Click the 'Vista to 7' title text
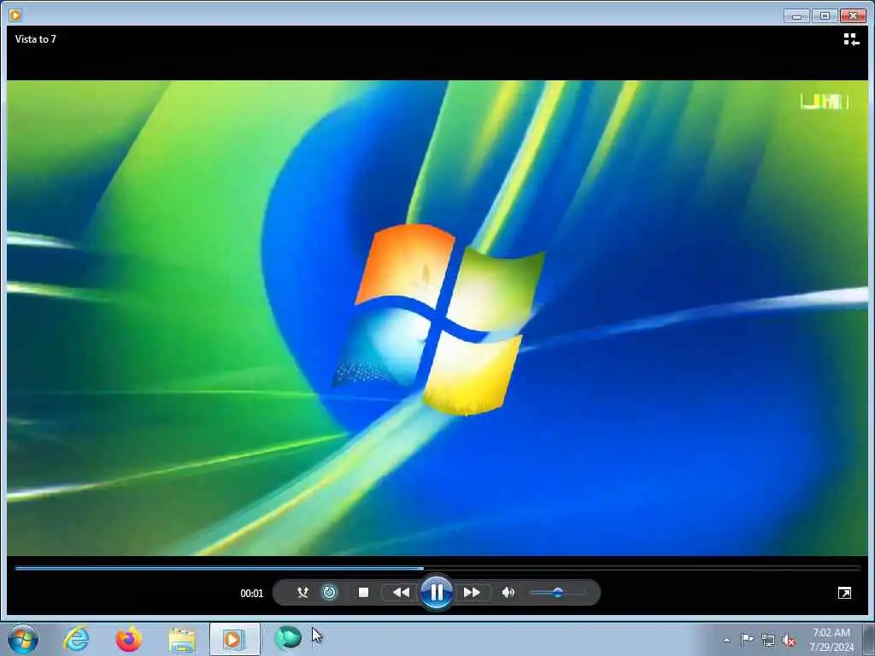The width and height of the screenshot is (875, 656). (x=36, y=39)
